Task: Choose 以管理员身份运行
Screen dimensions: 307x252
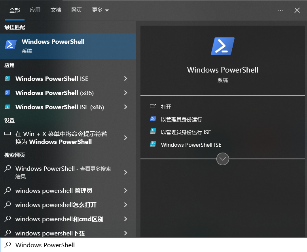Action: (x=182, y=119)
